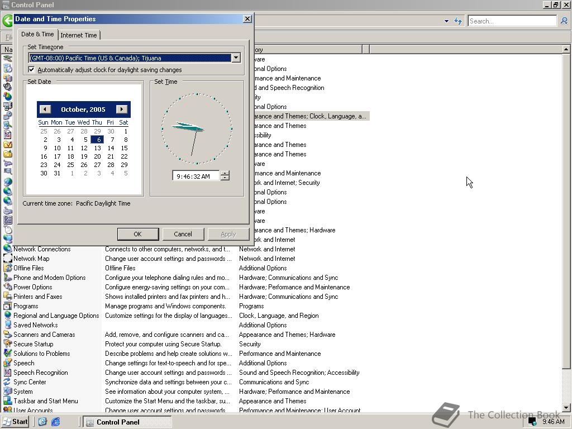
Task: Close the Date and Time Properties dialog
Action: click(247, 19)
